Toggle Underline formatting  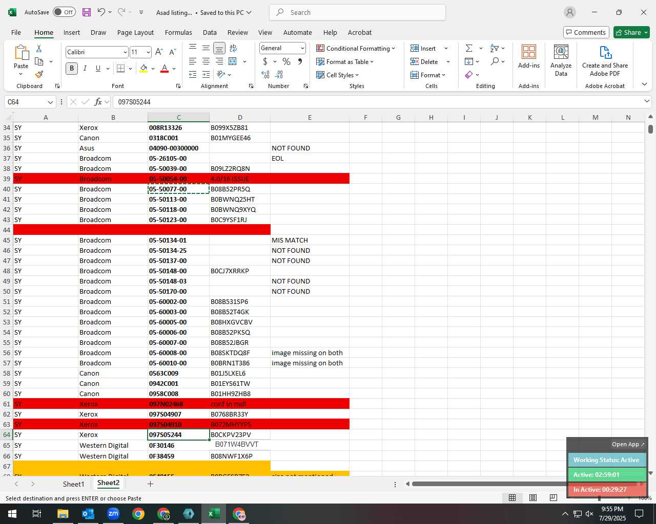pos(98,69)
